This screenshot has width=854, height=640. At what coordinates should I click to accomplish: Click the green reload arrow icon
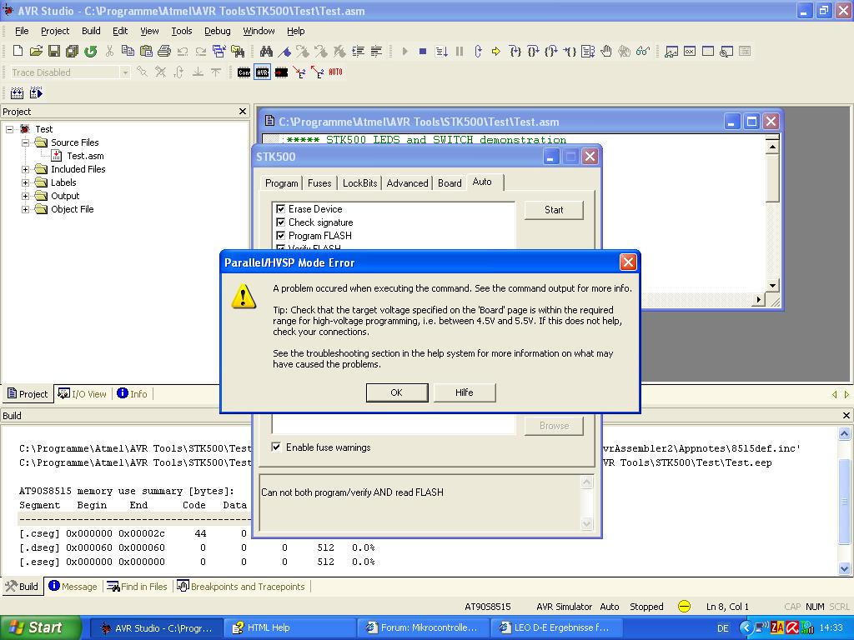coord(90,51)
